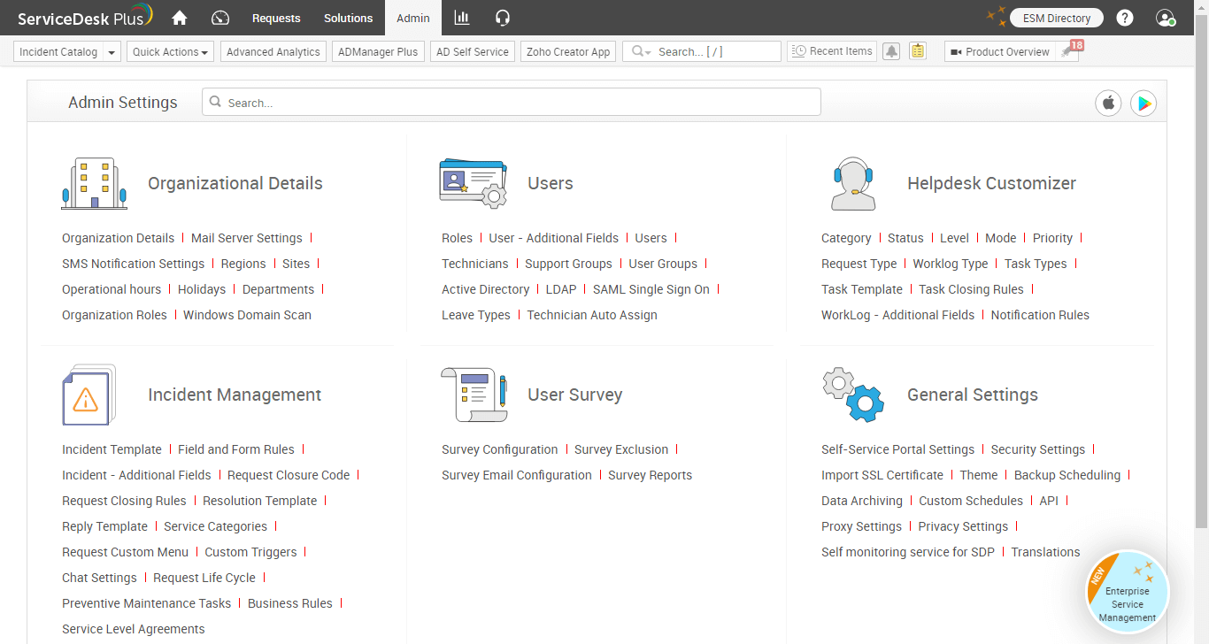Select the Admin tab
Screen dimensions: 1209x644
pyautogui.click(x=413, y=18)
